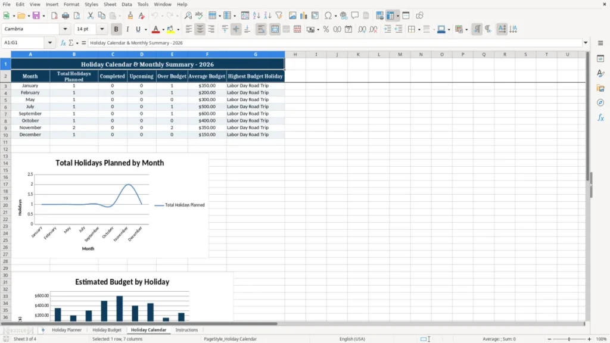The height and width of the screenshot is (343, 610).
Task: Insert an image via toolbar icon
Action: click(292, 15)
